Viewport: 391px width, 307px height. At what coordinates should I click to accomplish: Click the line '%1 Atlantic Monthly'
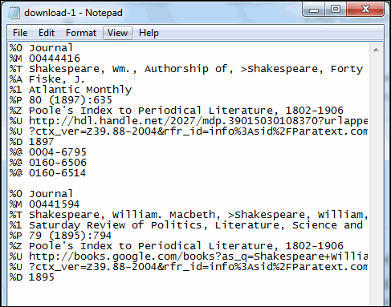(71, 90)
